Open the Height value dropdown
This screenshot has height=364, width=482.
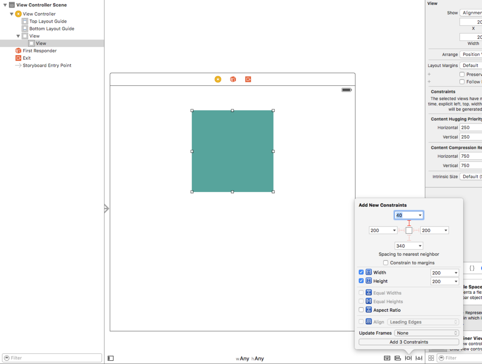point(456,281)
